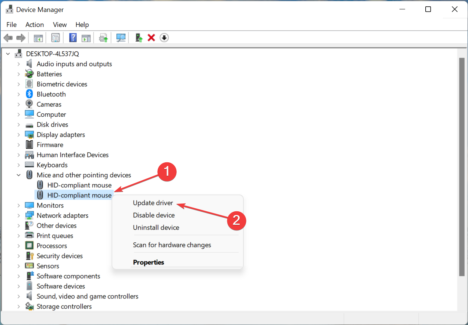This screenshot has height=325, width=468.
Task: Click the vertical scrollbar thumb
Action: (462, 167)
